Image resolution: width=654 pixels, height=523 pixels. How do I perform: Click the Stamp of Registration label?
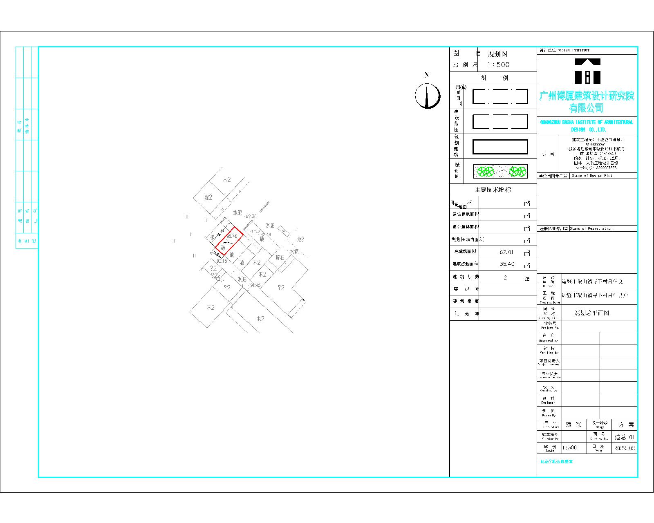click(591, 229)
